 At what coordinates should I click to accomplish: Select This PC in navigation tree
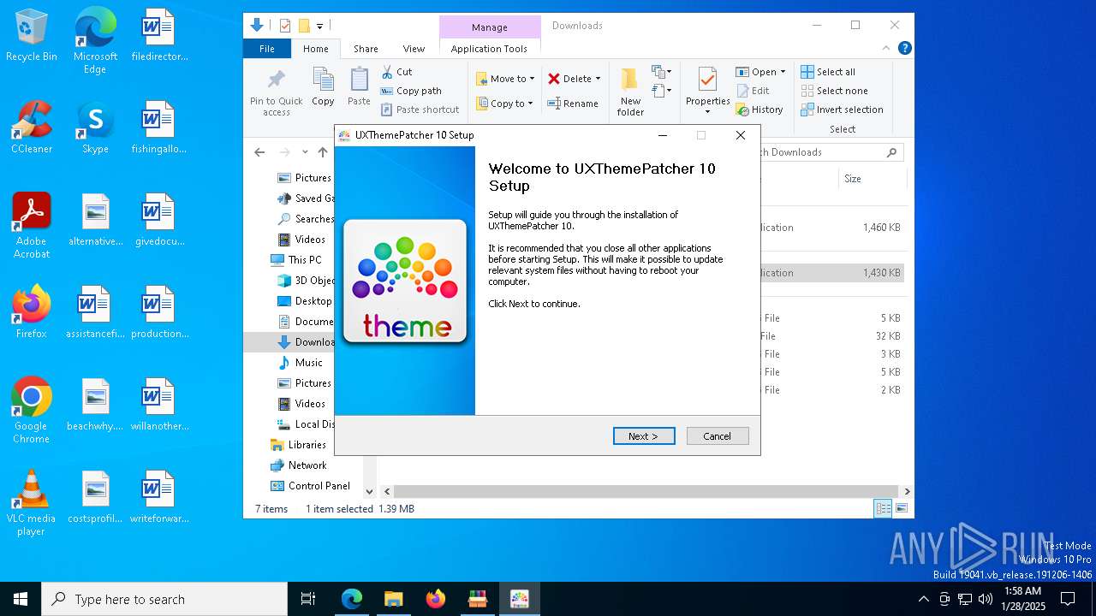click(x=305, y=260)
